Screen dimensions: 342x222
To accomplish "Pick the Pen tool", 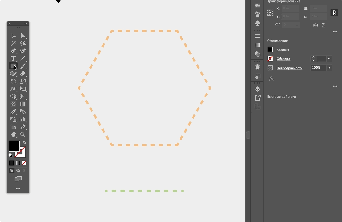I will pos(13,51).
